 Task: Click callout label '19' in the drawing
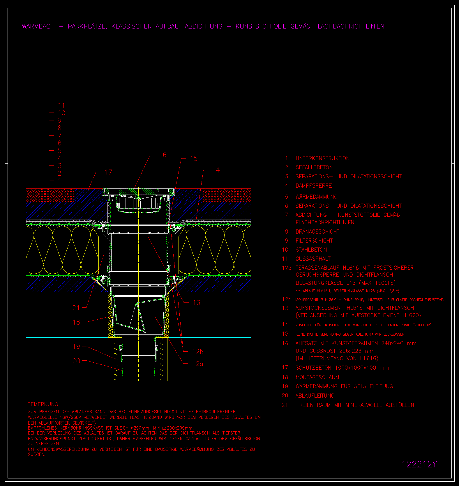point(76,346)
